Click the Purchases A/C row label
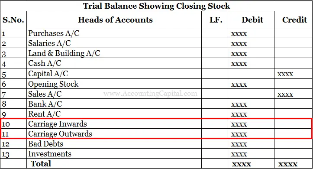This screenshot has width=313, height=169. pos(54,33)
